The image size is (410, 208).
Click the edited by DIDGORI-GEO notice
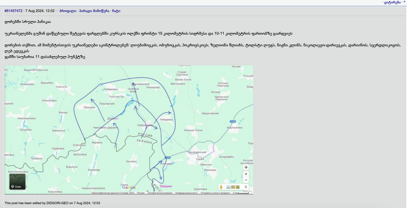(52, 203)
